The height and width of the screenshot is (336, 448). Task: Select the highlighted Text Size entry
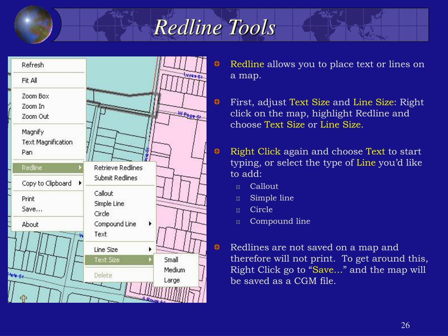pos(119,260)
